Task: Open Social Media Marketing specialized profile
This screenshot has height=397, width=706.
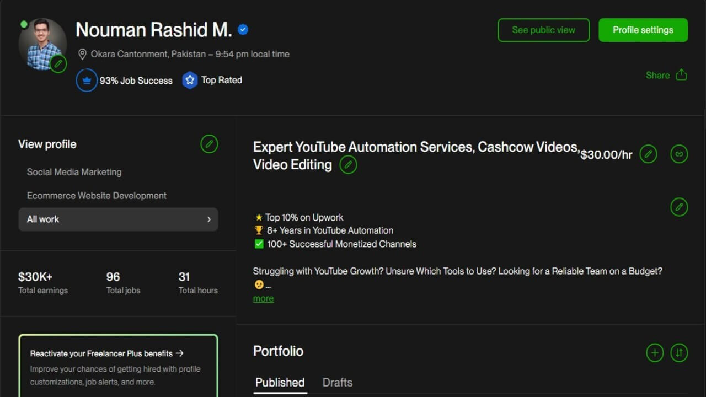Action: (74, 172)
